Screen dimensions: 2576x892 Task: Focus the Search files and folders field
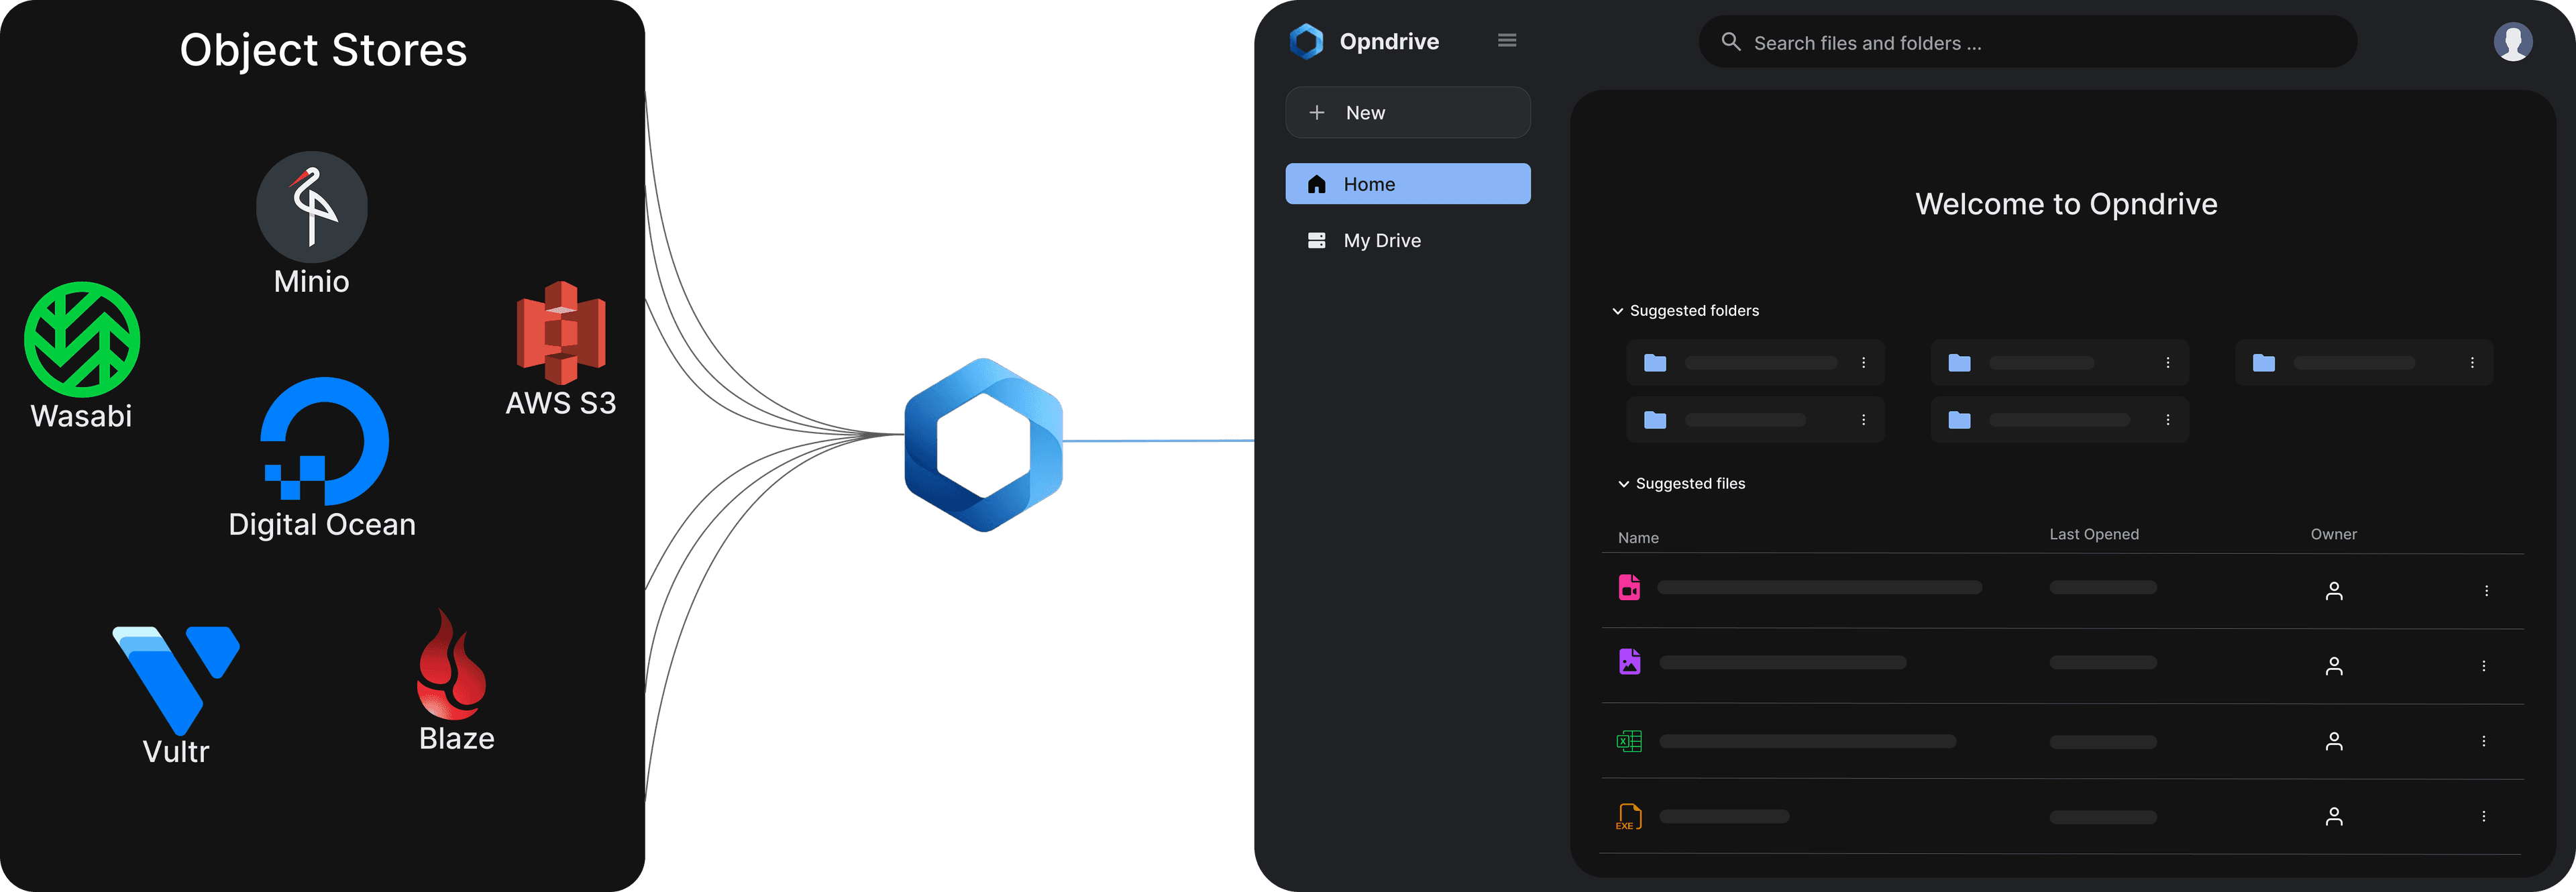click(x=2027, y=42)
